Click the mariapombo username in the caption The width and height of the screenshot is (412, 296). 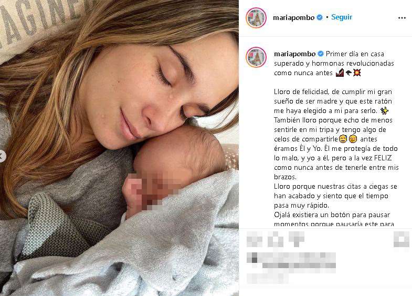[x=294, y=54]
